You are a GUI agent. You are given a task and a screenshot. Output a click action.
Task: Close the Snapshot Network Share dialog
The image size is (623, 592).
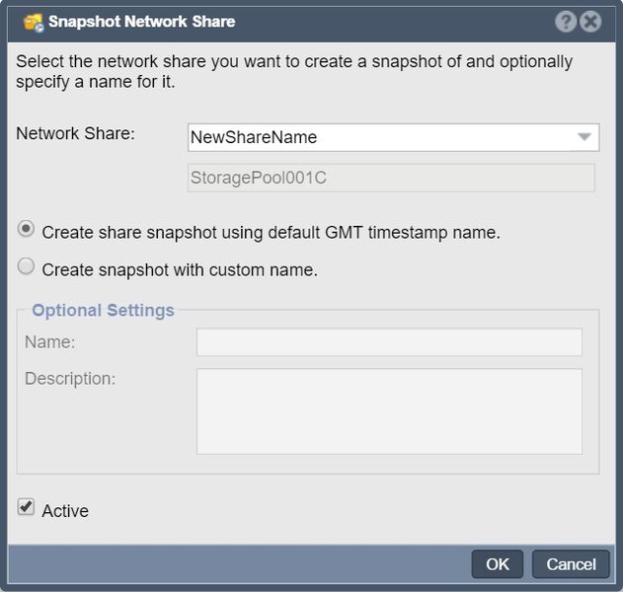[590, 22]
